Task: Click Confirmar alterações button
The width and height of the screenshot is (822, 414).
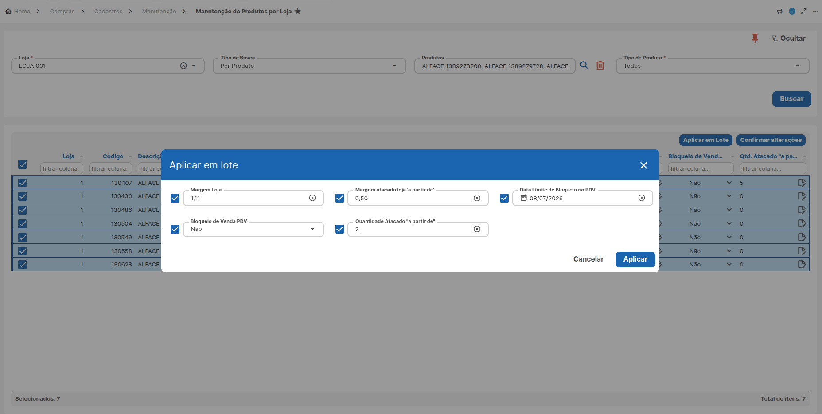Action: [x=771, y=140]
